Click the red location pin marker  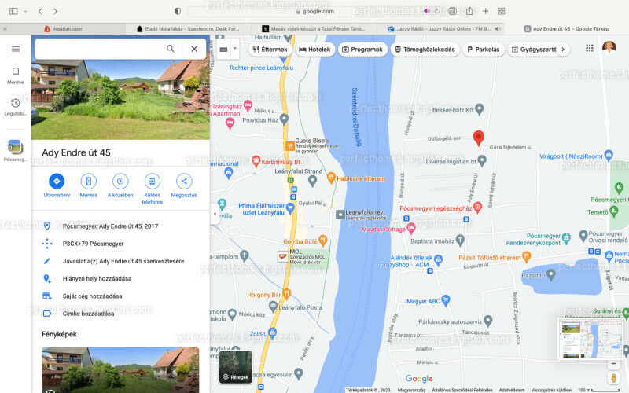click(478, 138)
